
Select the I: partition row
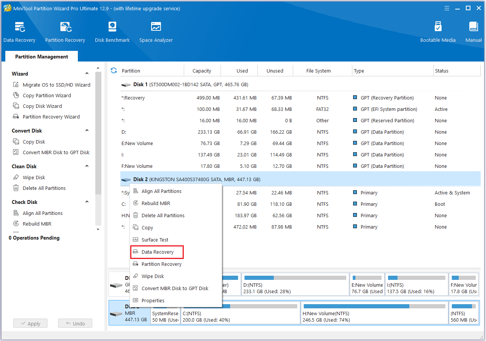pos(300,155)
